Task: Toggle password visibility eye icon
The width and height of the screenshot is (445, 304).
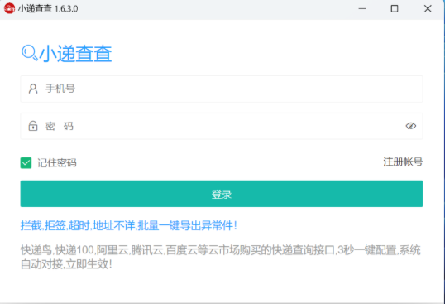Action: pyautogui.click(x=410, y=126)
